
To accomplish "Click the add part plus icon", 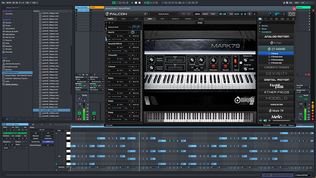I will tap(110, 23).
